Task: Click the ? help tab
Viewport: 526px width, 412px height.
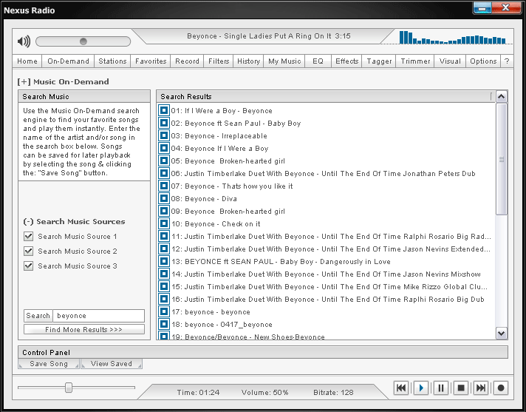Action: click(507, 61)
